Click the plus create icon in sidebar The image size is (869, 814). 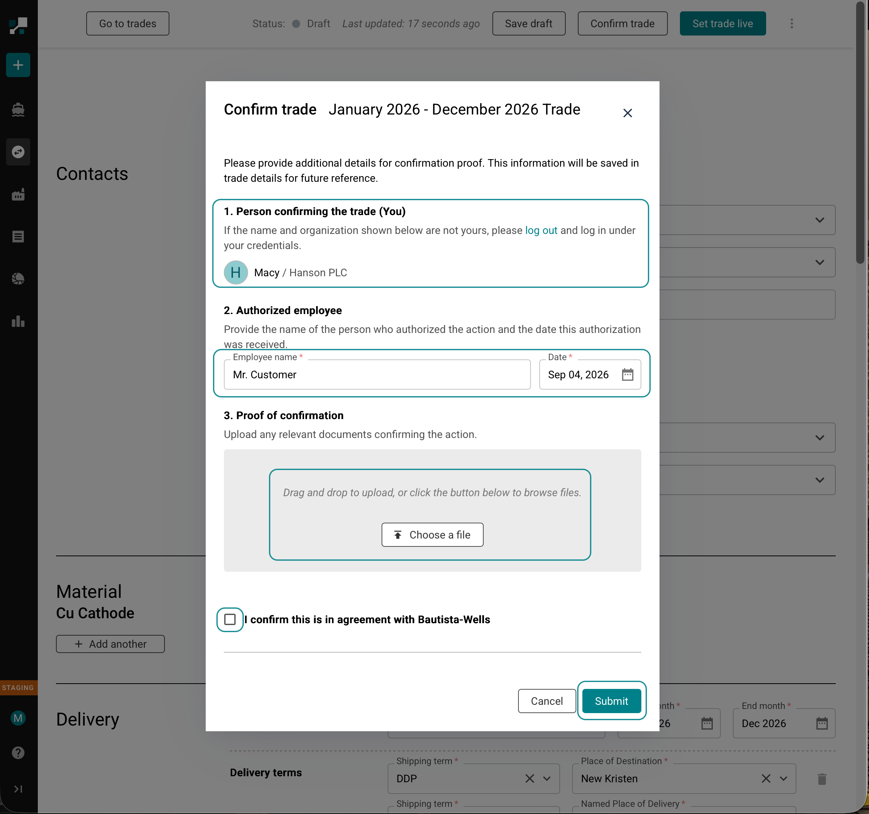tap(18, 65)
